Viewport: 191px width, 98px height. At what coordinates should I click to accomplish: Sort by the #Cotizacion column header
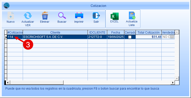pos(15,32)
